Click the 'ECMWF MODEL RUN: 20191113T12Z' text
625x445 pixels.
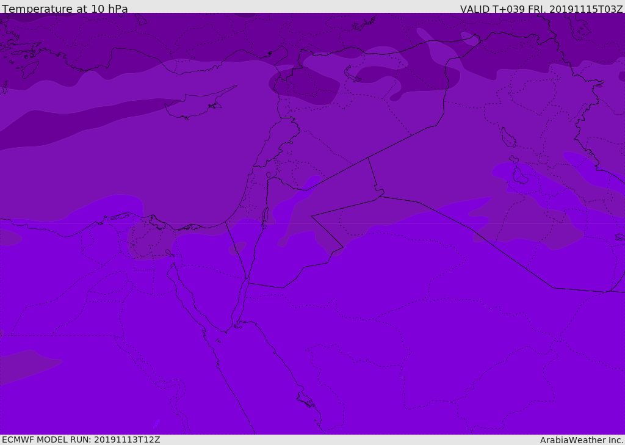(81, 440)
